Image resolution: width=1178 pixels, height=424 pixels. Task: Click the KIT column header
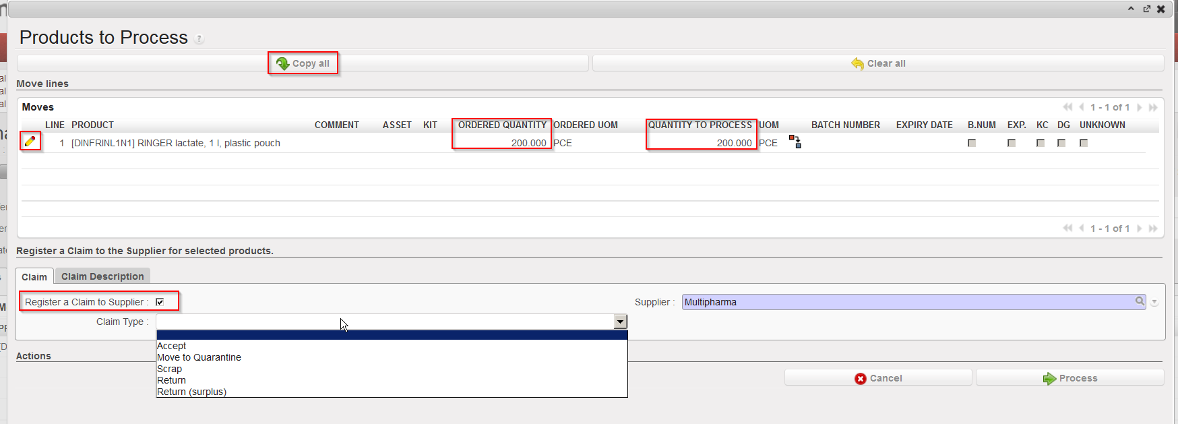[x=430, y=125]
